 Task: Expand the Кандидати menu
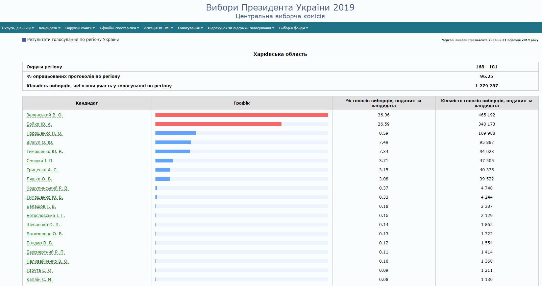click(49, 28)
